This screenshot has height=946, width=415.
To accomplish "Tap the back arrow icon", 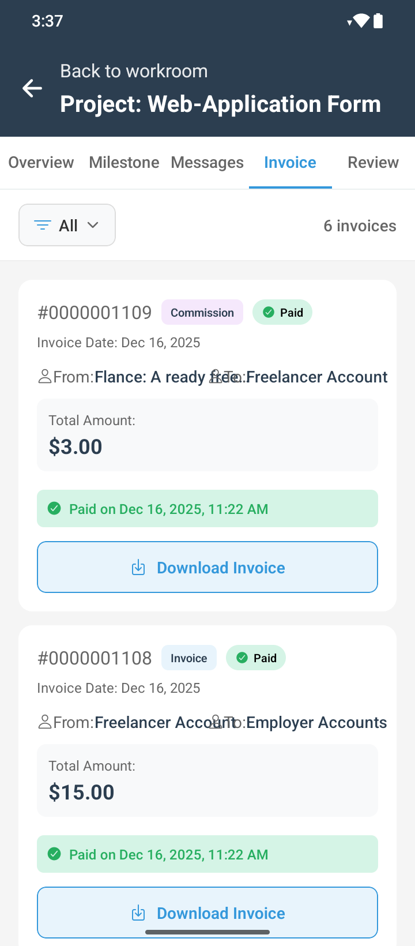I will (x=32, y=88).
